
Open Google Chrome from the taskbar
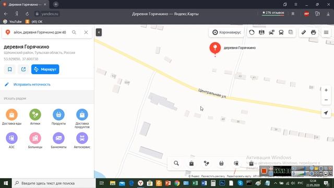click(177, 183)
